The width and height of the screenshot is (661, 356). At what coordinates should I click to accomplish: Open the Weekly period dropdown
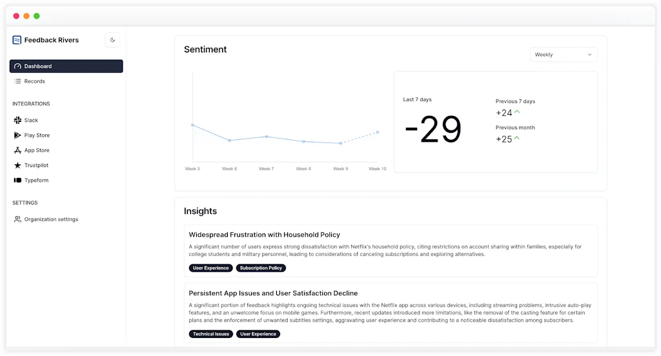coord(563,55)
